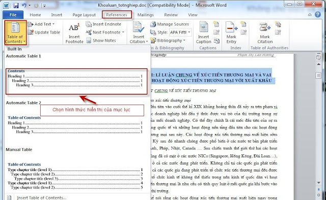The image size is (326, 200).
Task: Click the Mark Entry icon
Action: pos(231,33)
